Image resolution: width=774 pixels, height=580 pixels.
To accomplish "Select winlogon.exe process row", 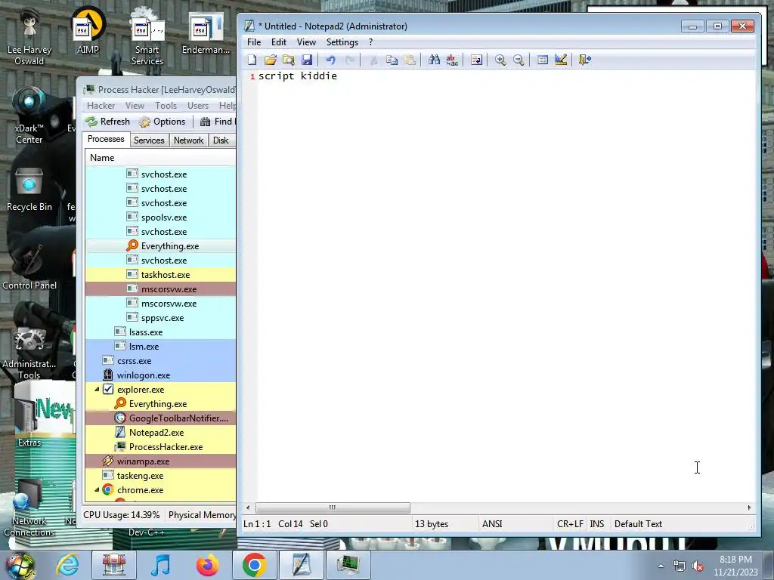I will (x=160, y=375).
